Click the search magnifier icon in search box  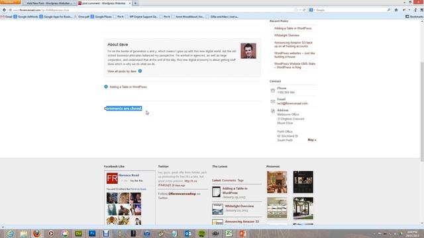coord(389,10)
